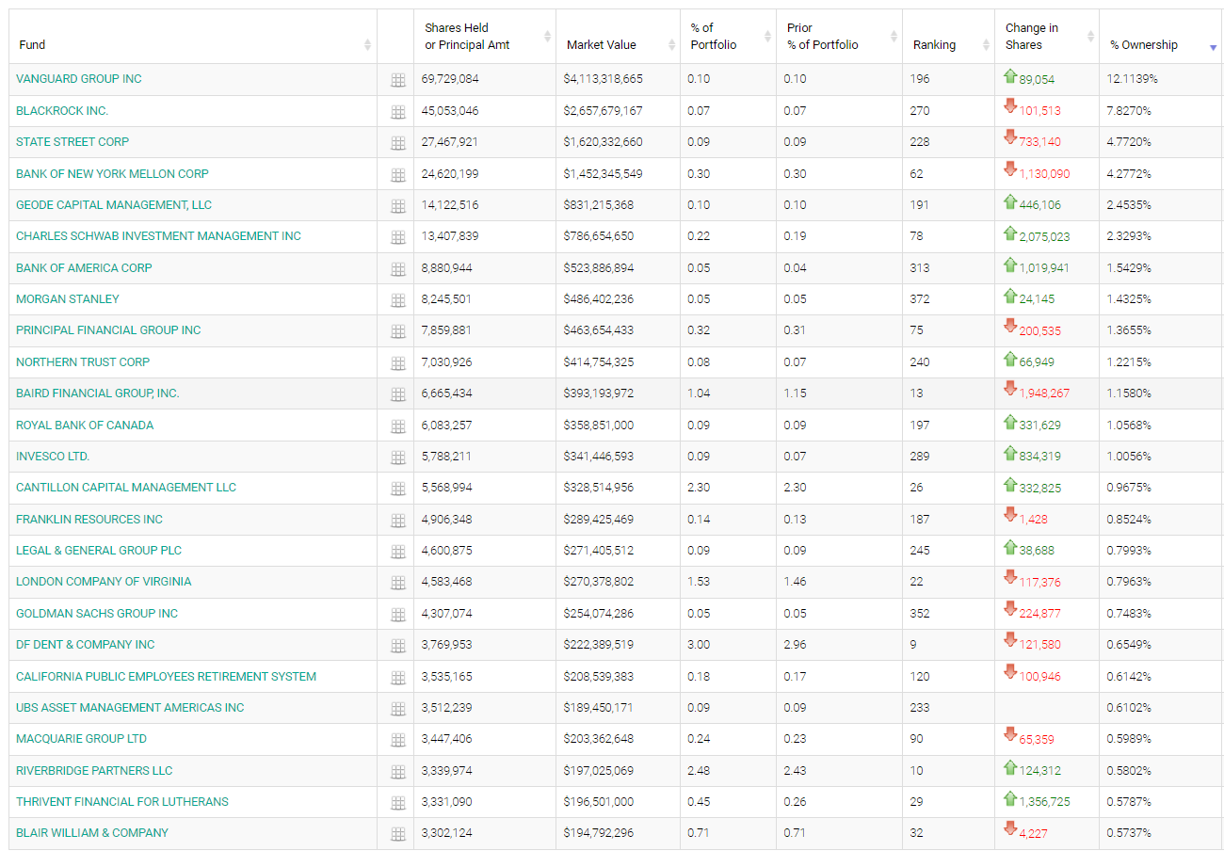Select market value $189,450,171
The width and height of the screenshot is (1224, 851).
(x=599, y=708)
